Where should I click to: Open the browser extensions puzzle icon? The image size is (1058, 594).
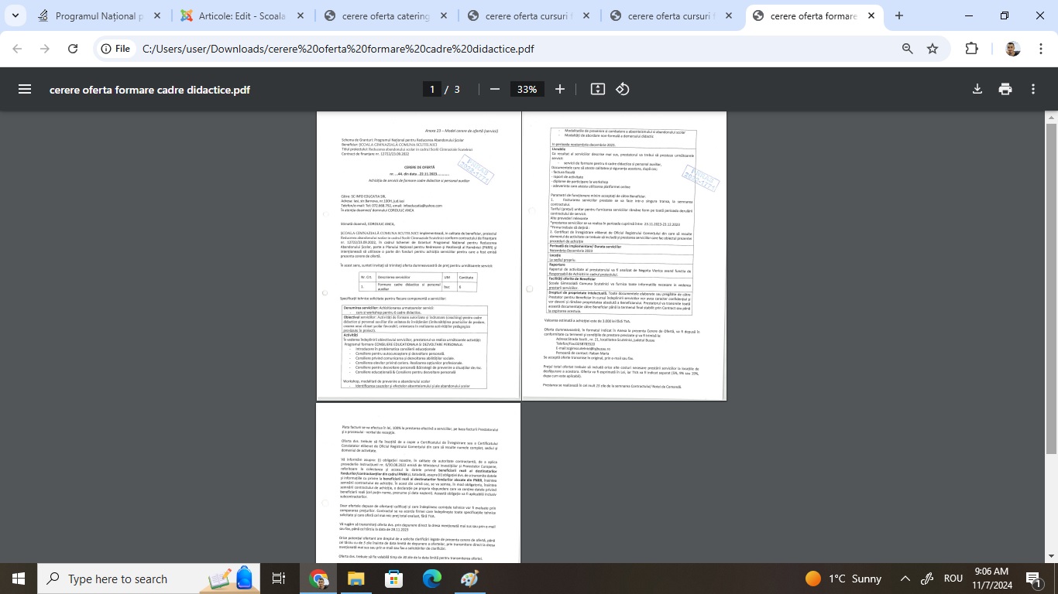971,49
